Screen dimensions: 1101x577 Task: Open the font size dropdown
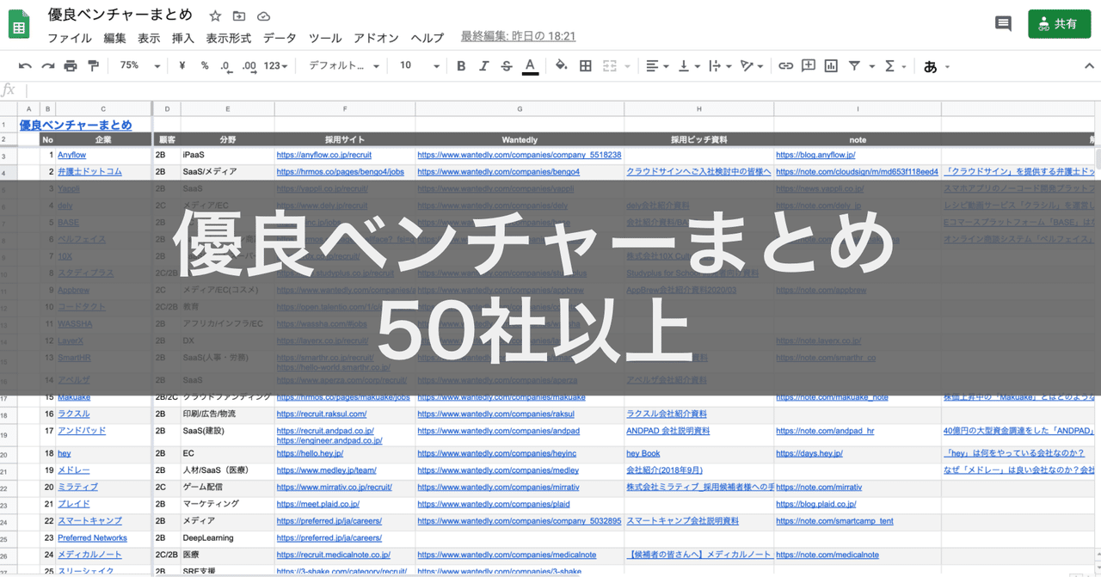pyautogui.click(x=417, y=65)
